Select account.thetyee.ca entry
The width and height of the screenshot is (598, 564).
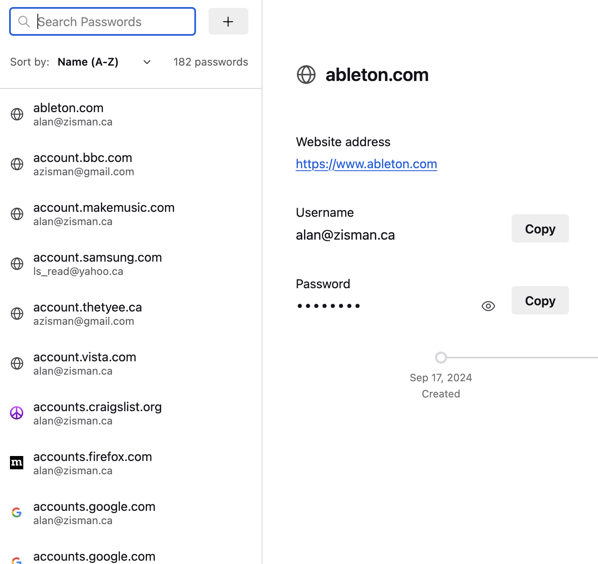coord(131,314)
